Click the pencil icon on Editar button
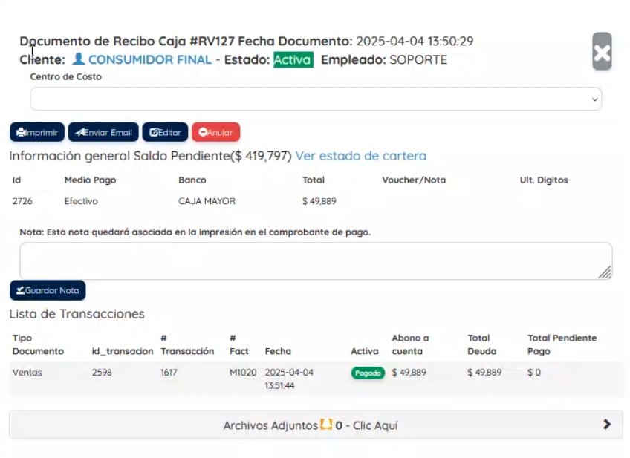The height and width of the screenshot is (458, 630). 154,133
